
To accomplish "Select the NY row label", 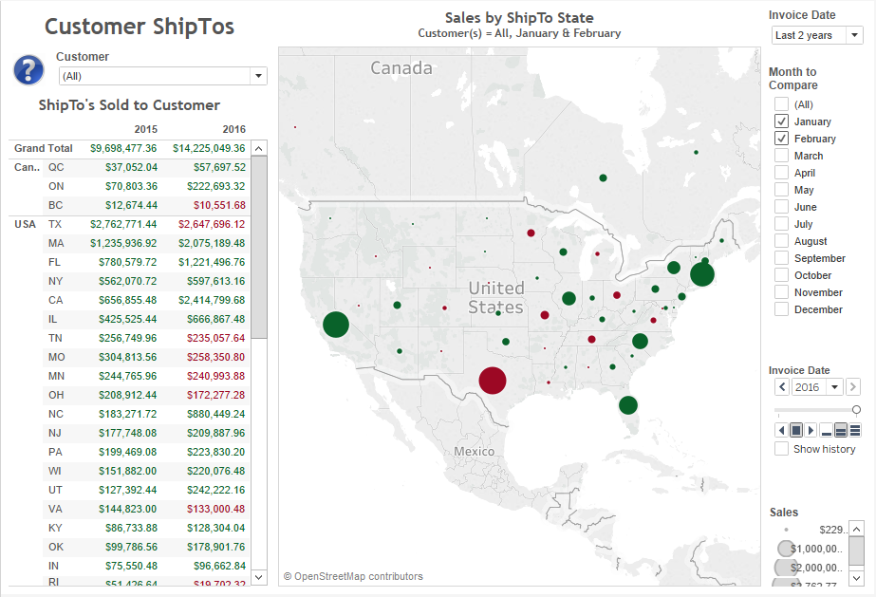I will [55, 281].
